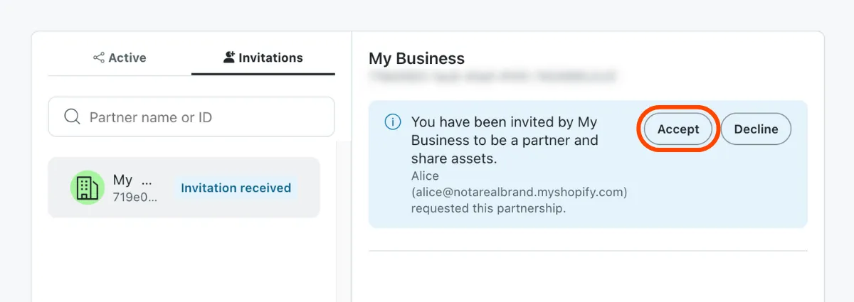
Task: Click Alice's name in the invitation banner
Action: click(425, 176)
